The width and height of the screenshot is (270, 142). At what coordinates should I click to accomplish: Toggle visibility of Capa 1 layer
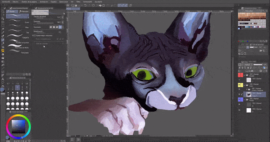(x=239, y=94)
